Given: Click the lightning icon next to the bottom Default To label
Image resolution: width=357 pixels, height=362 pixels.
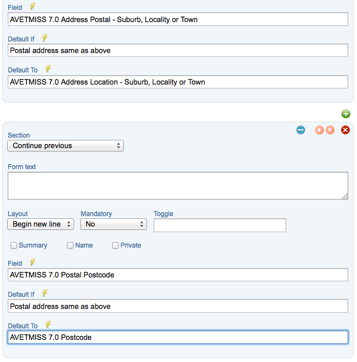Looking at the screenshot, I should (x=48, y=325).
